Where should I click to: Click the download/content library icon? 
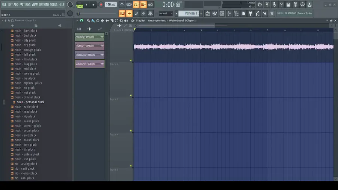point(309,5)
